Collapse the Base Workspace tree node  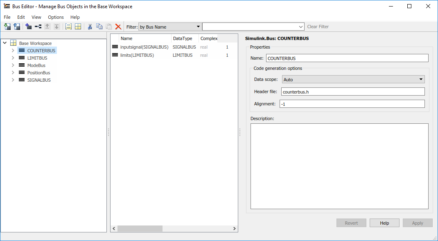[5, 43]
